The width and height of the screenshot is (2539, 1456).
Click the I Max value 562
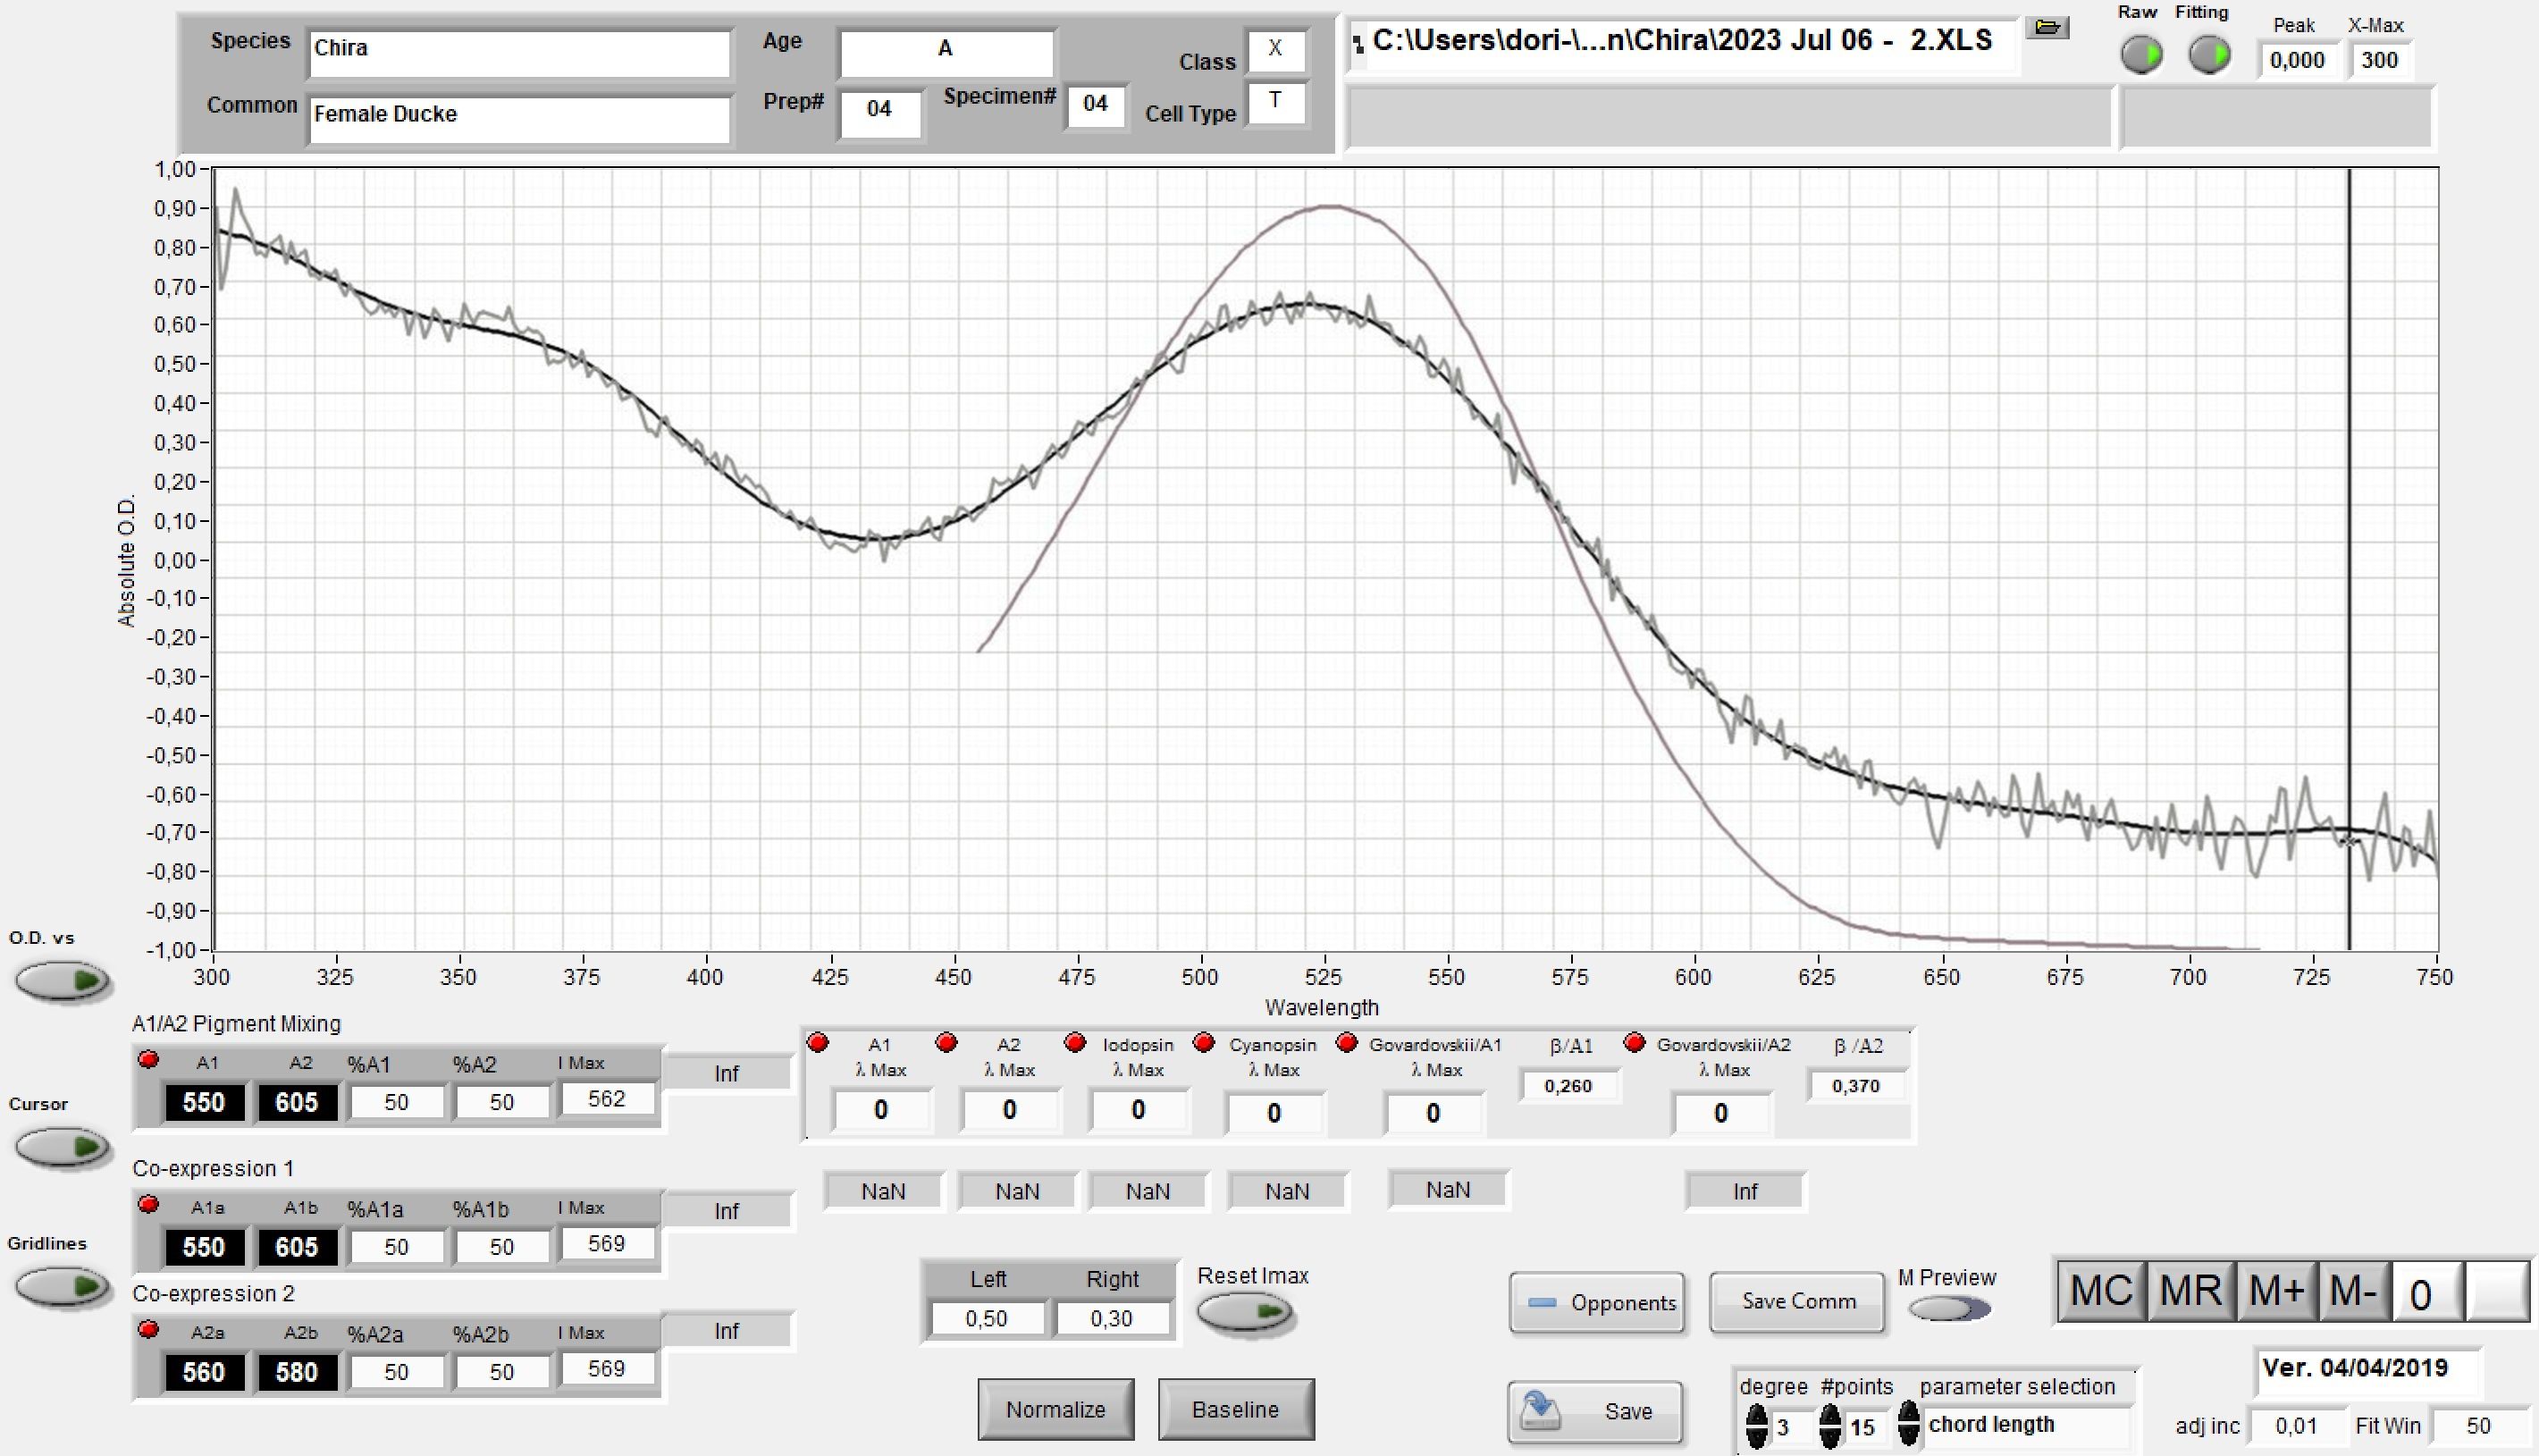pyautogui.click(x=607, y=1099)
